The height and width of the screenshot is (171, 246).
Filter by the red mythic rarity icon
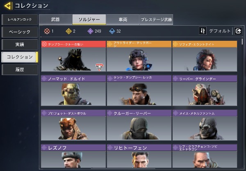tap(47, 31)
